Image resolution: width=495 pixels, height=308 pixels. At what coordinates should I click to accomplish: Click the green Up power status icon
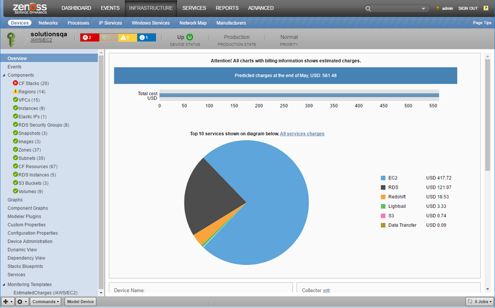coord(190,37)
